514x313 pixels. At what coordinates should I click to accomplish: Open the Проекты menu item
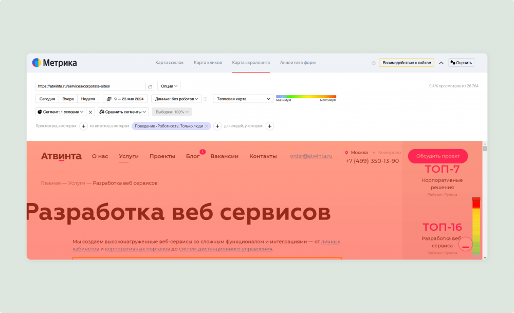(x=162, y=156)
